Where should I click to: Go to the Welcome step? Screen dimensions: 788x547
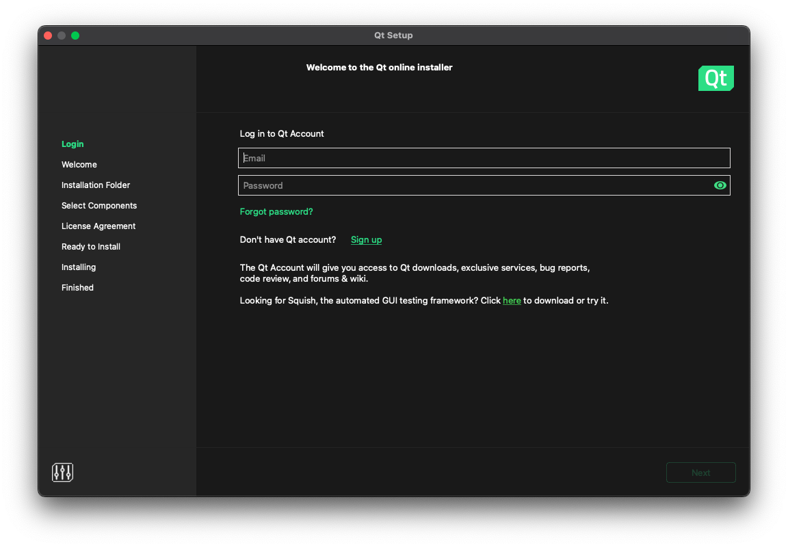coord(79,165)
